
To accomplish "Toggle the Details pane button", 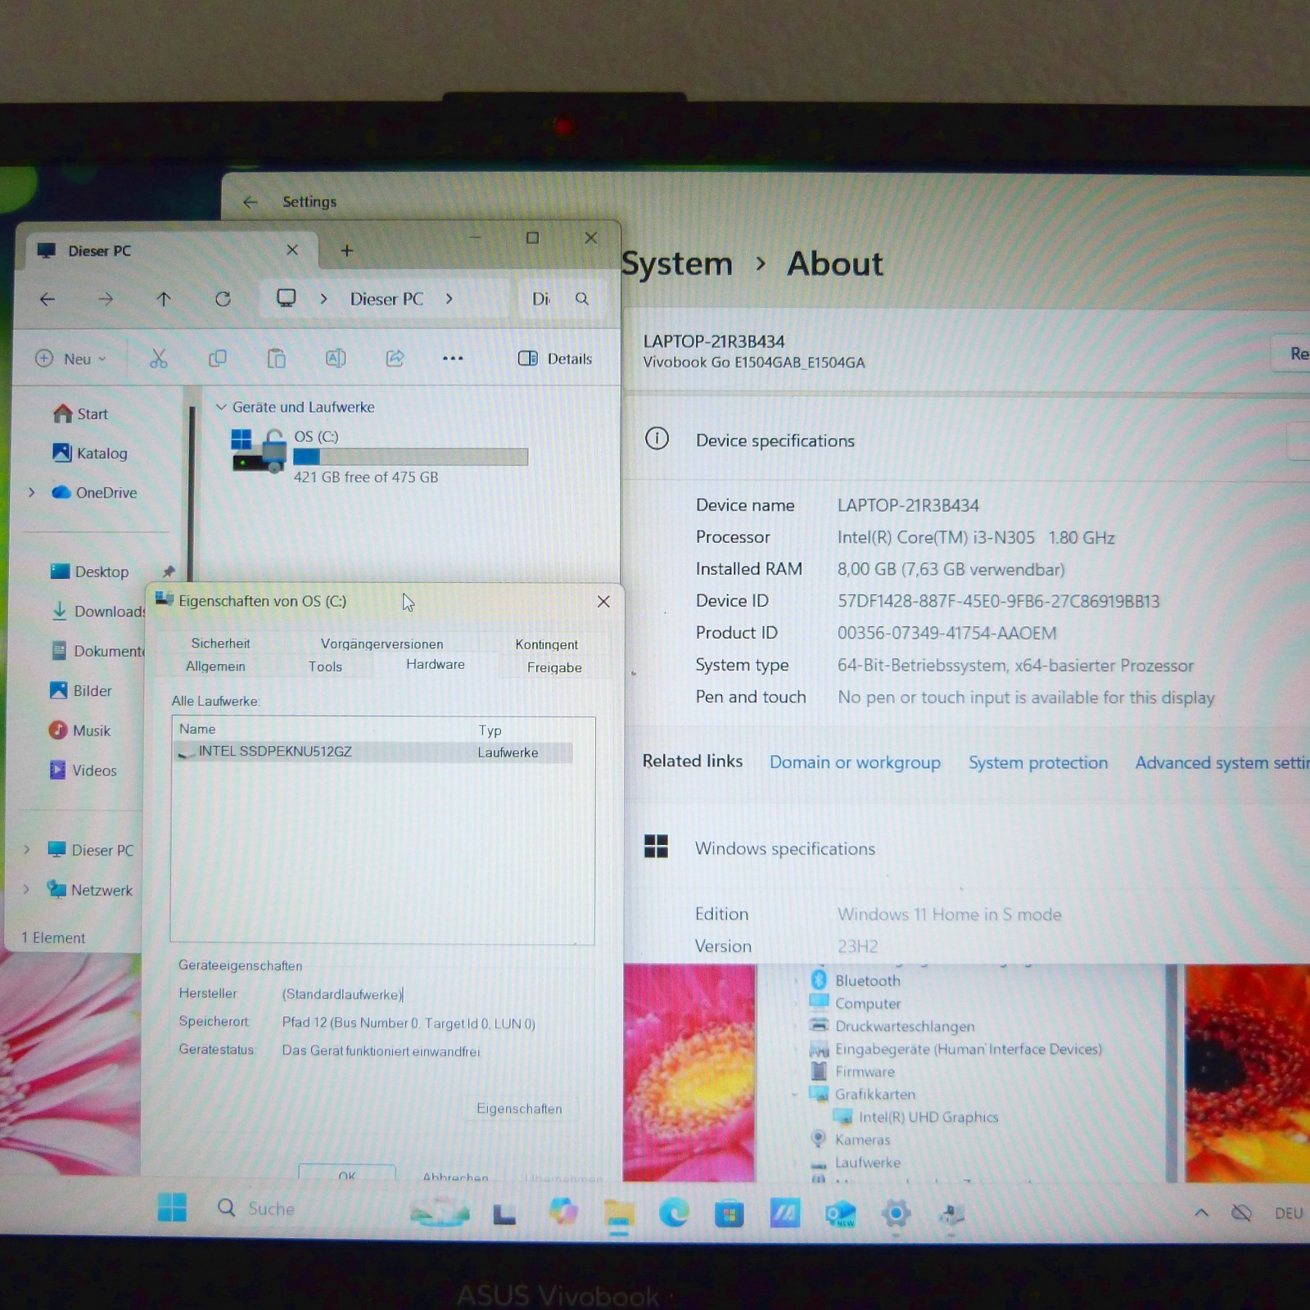I will 555,359.
